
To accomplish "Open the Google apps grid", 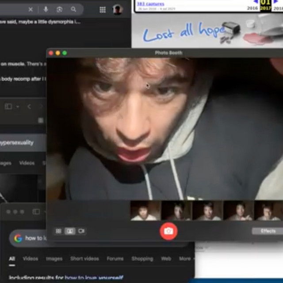I will click(103, 10).
